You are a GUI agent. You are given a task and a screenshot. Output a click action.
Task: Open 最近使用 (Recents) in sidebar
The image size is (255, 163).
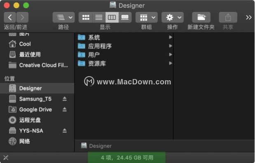(37, 55)
